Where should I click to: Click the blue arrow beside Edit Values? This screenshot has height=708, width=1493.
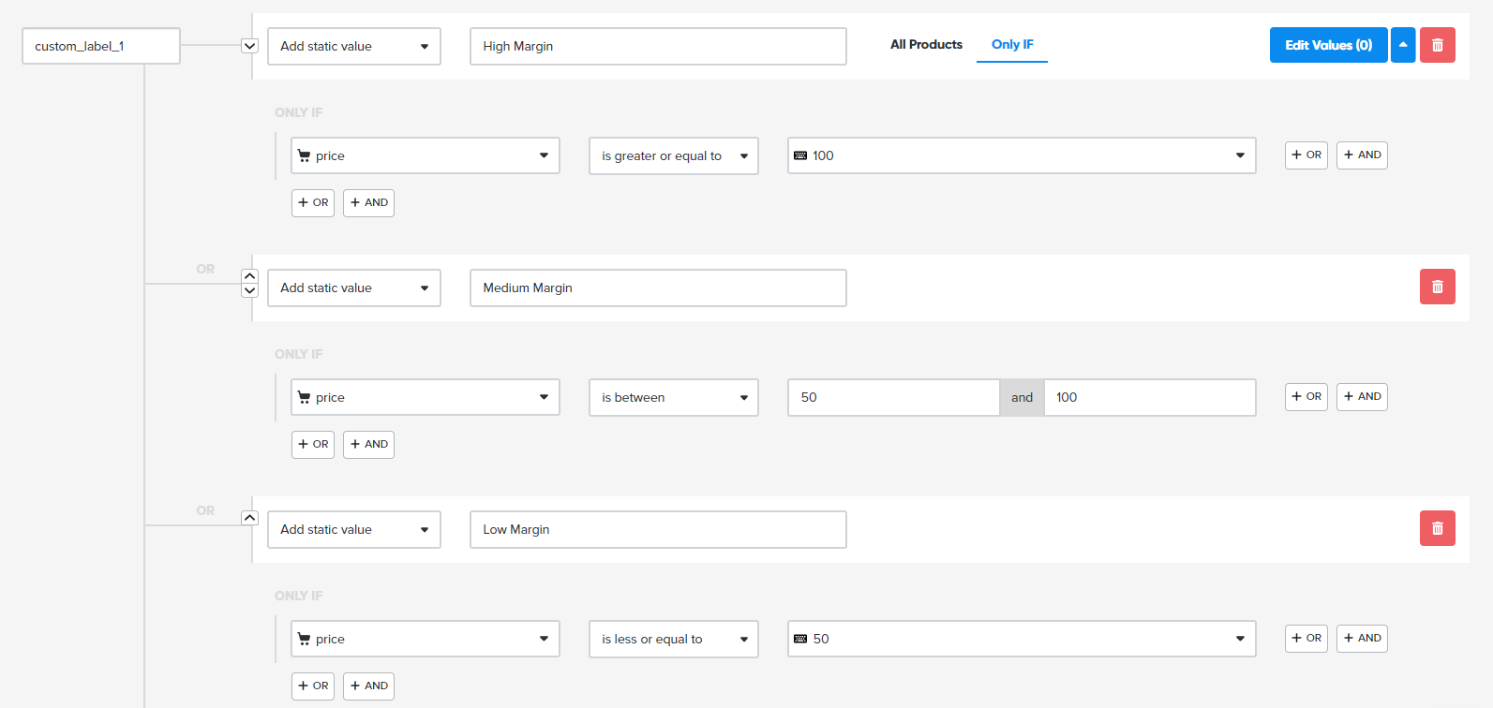point(1403,45)
